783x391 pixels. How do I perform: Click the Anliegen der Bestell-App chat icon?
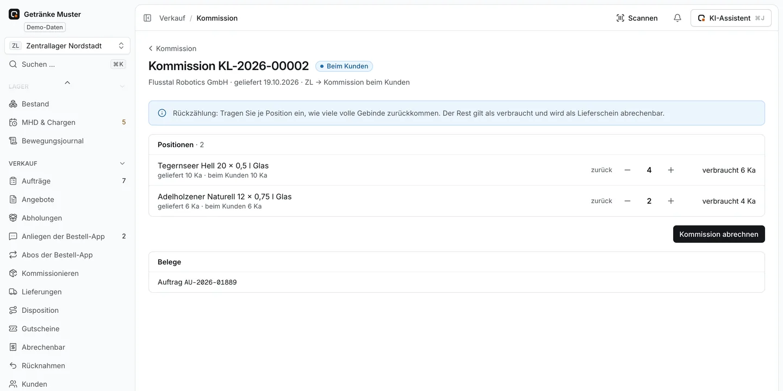click(14, 236)
